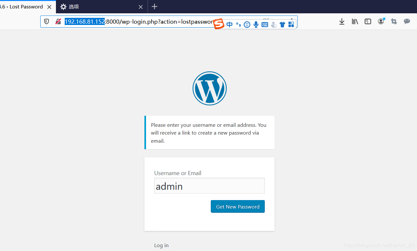
Task: Click the gear icon on 选项 tab
Action: 63,7
